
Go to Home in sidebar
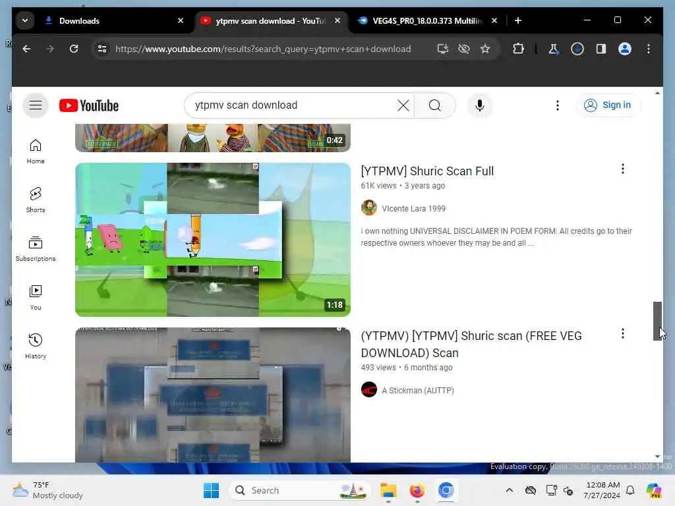pyautogui.click(x=36, y=152)
